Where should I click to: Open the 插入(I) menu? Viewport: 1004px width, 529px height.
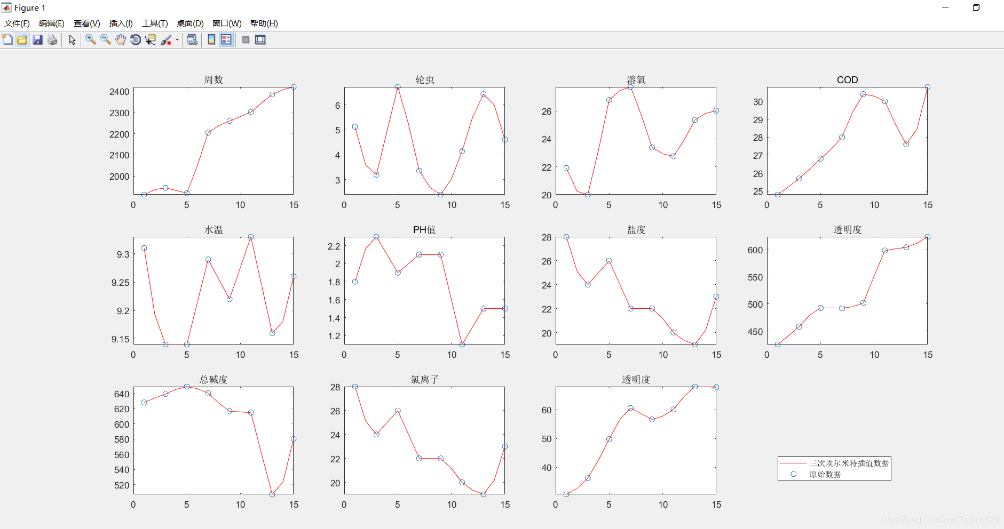(x=121, y=23)
